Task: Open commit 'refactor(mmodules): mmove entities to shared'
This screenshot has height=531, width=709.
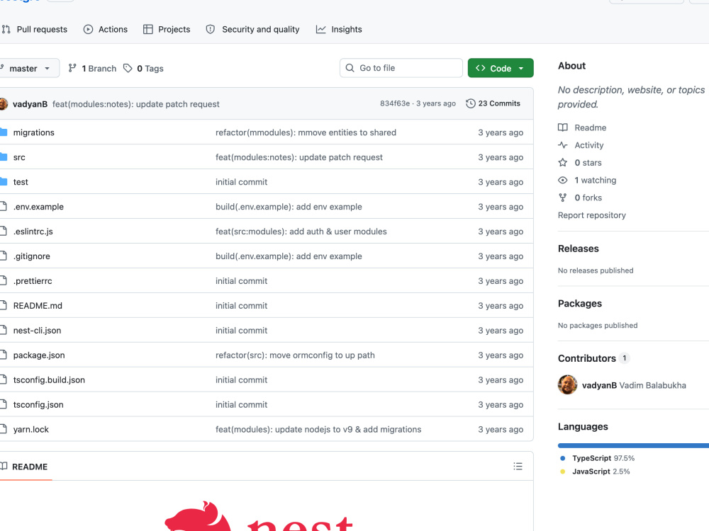Action: 306,132
